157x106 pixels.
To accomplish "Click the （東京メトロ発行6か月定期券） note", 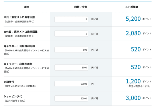I will pyautogui.click(x=20, y=86).
